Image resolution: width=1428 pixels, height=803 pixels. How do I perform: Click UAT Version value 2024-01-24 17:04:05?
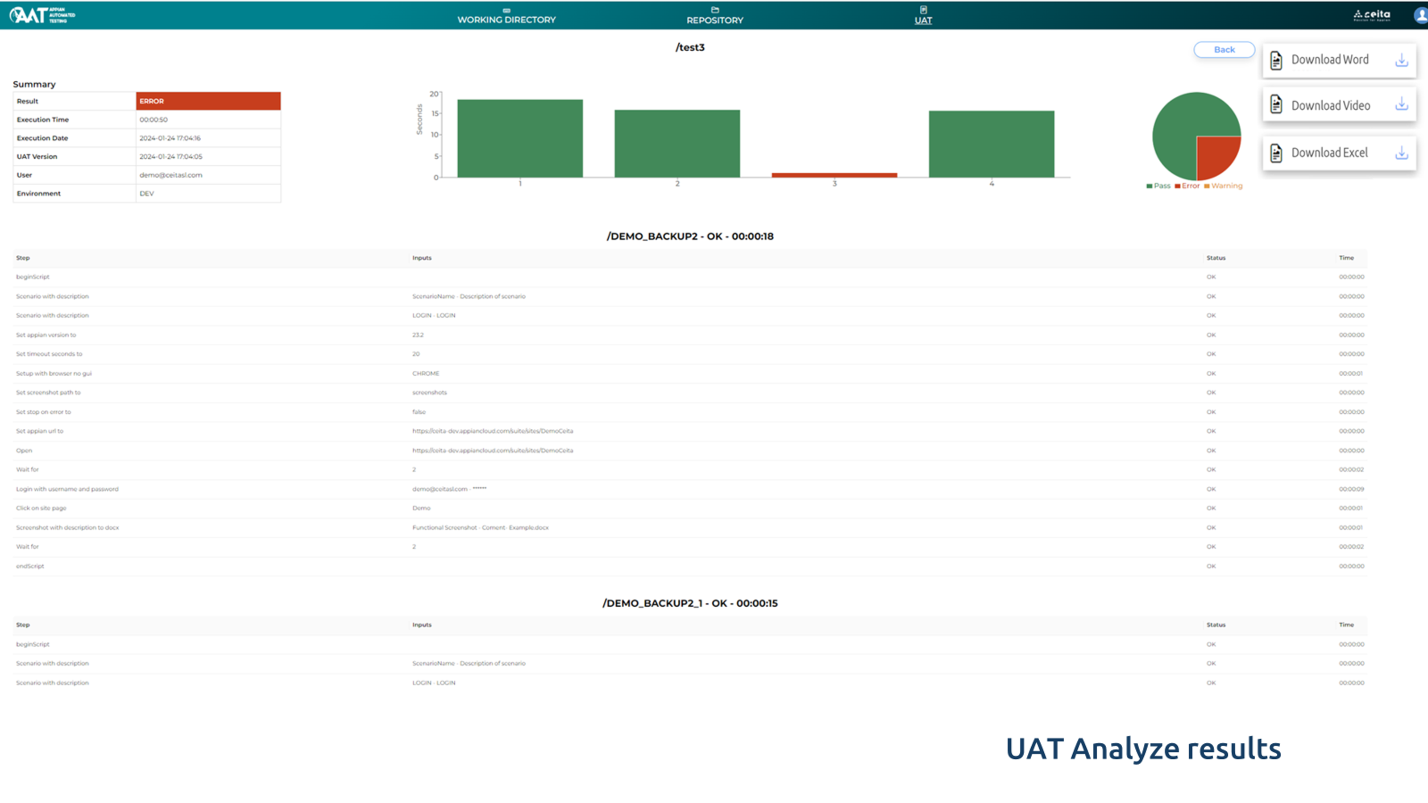[171, 156]
